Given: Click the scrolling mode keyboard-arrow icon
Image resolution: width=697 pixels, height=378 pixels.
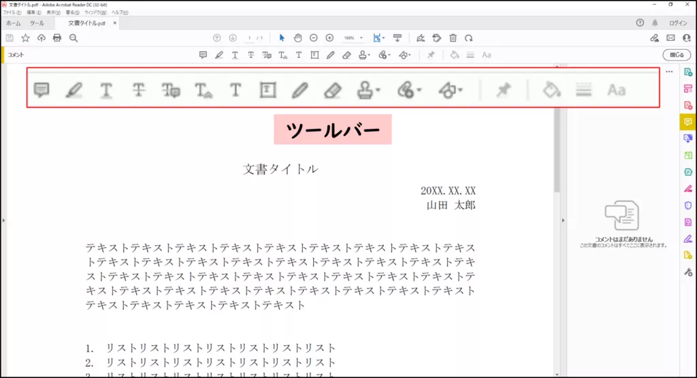Looking at the screenshot, I should point(398,38).
